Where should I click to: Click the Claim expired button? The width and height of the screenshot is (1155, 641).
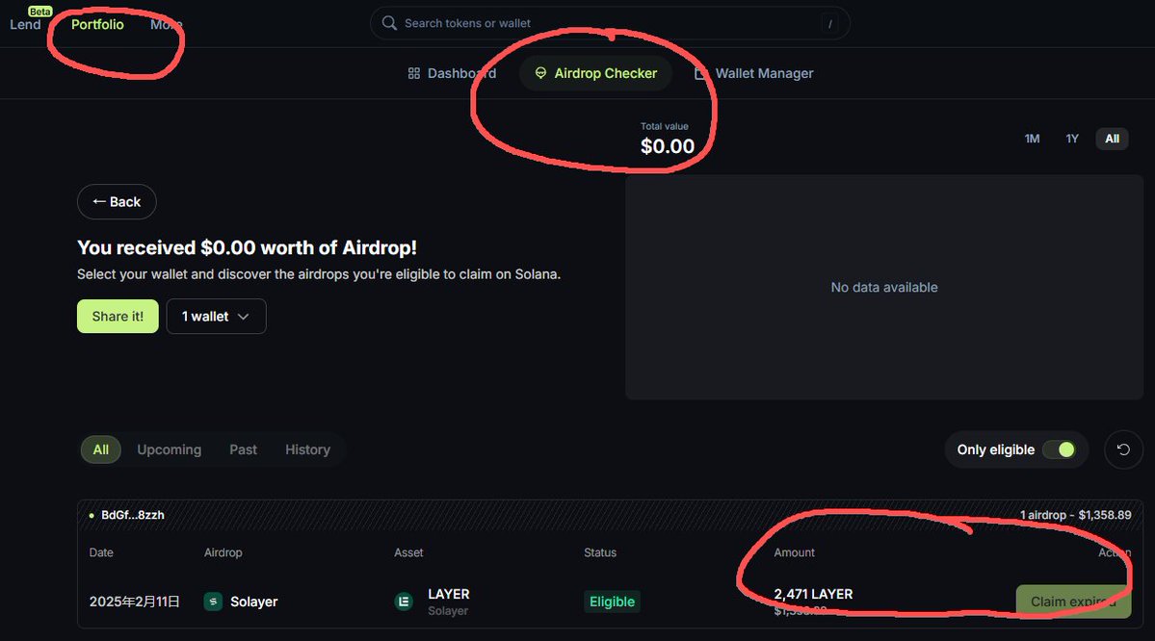[1073, 602]
